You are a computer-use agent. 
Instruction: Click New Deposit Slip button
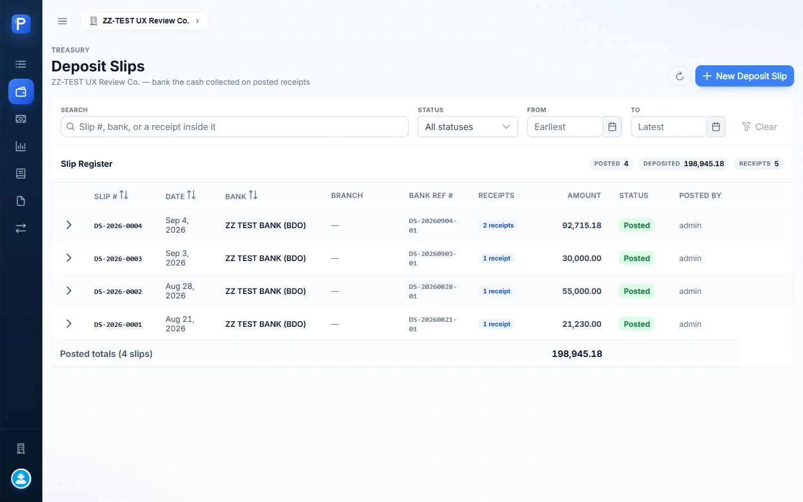744,76
